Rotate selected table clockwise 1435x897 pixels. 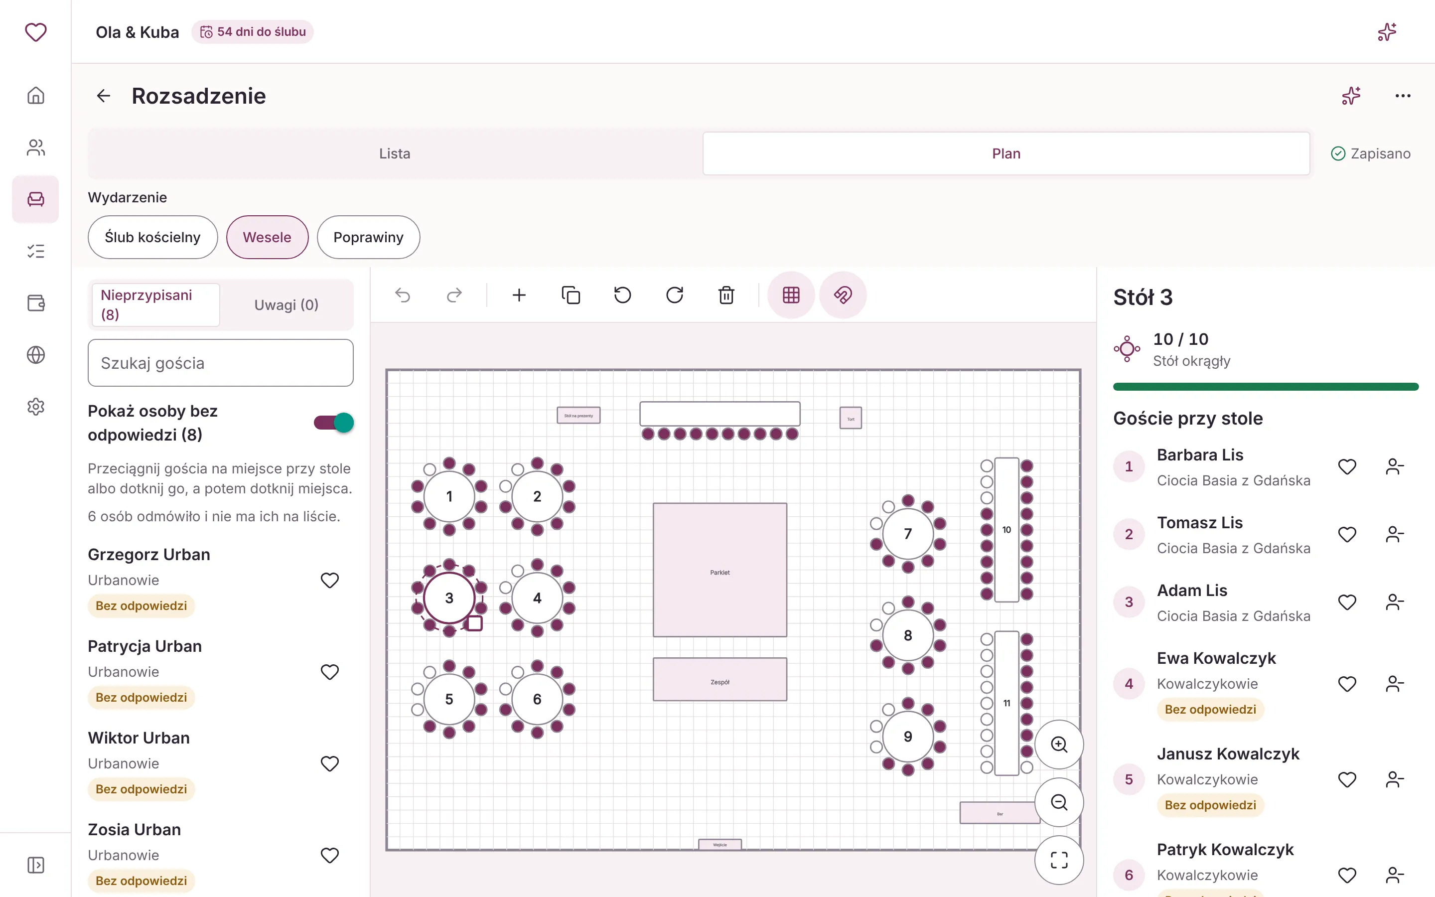click(x=675, y=295)
